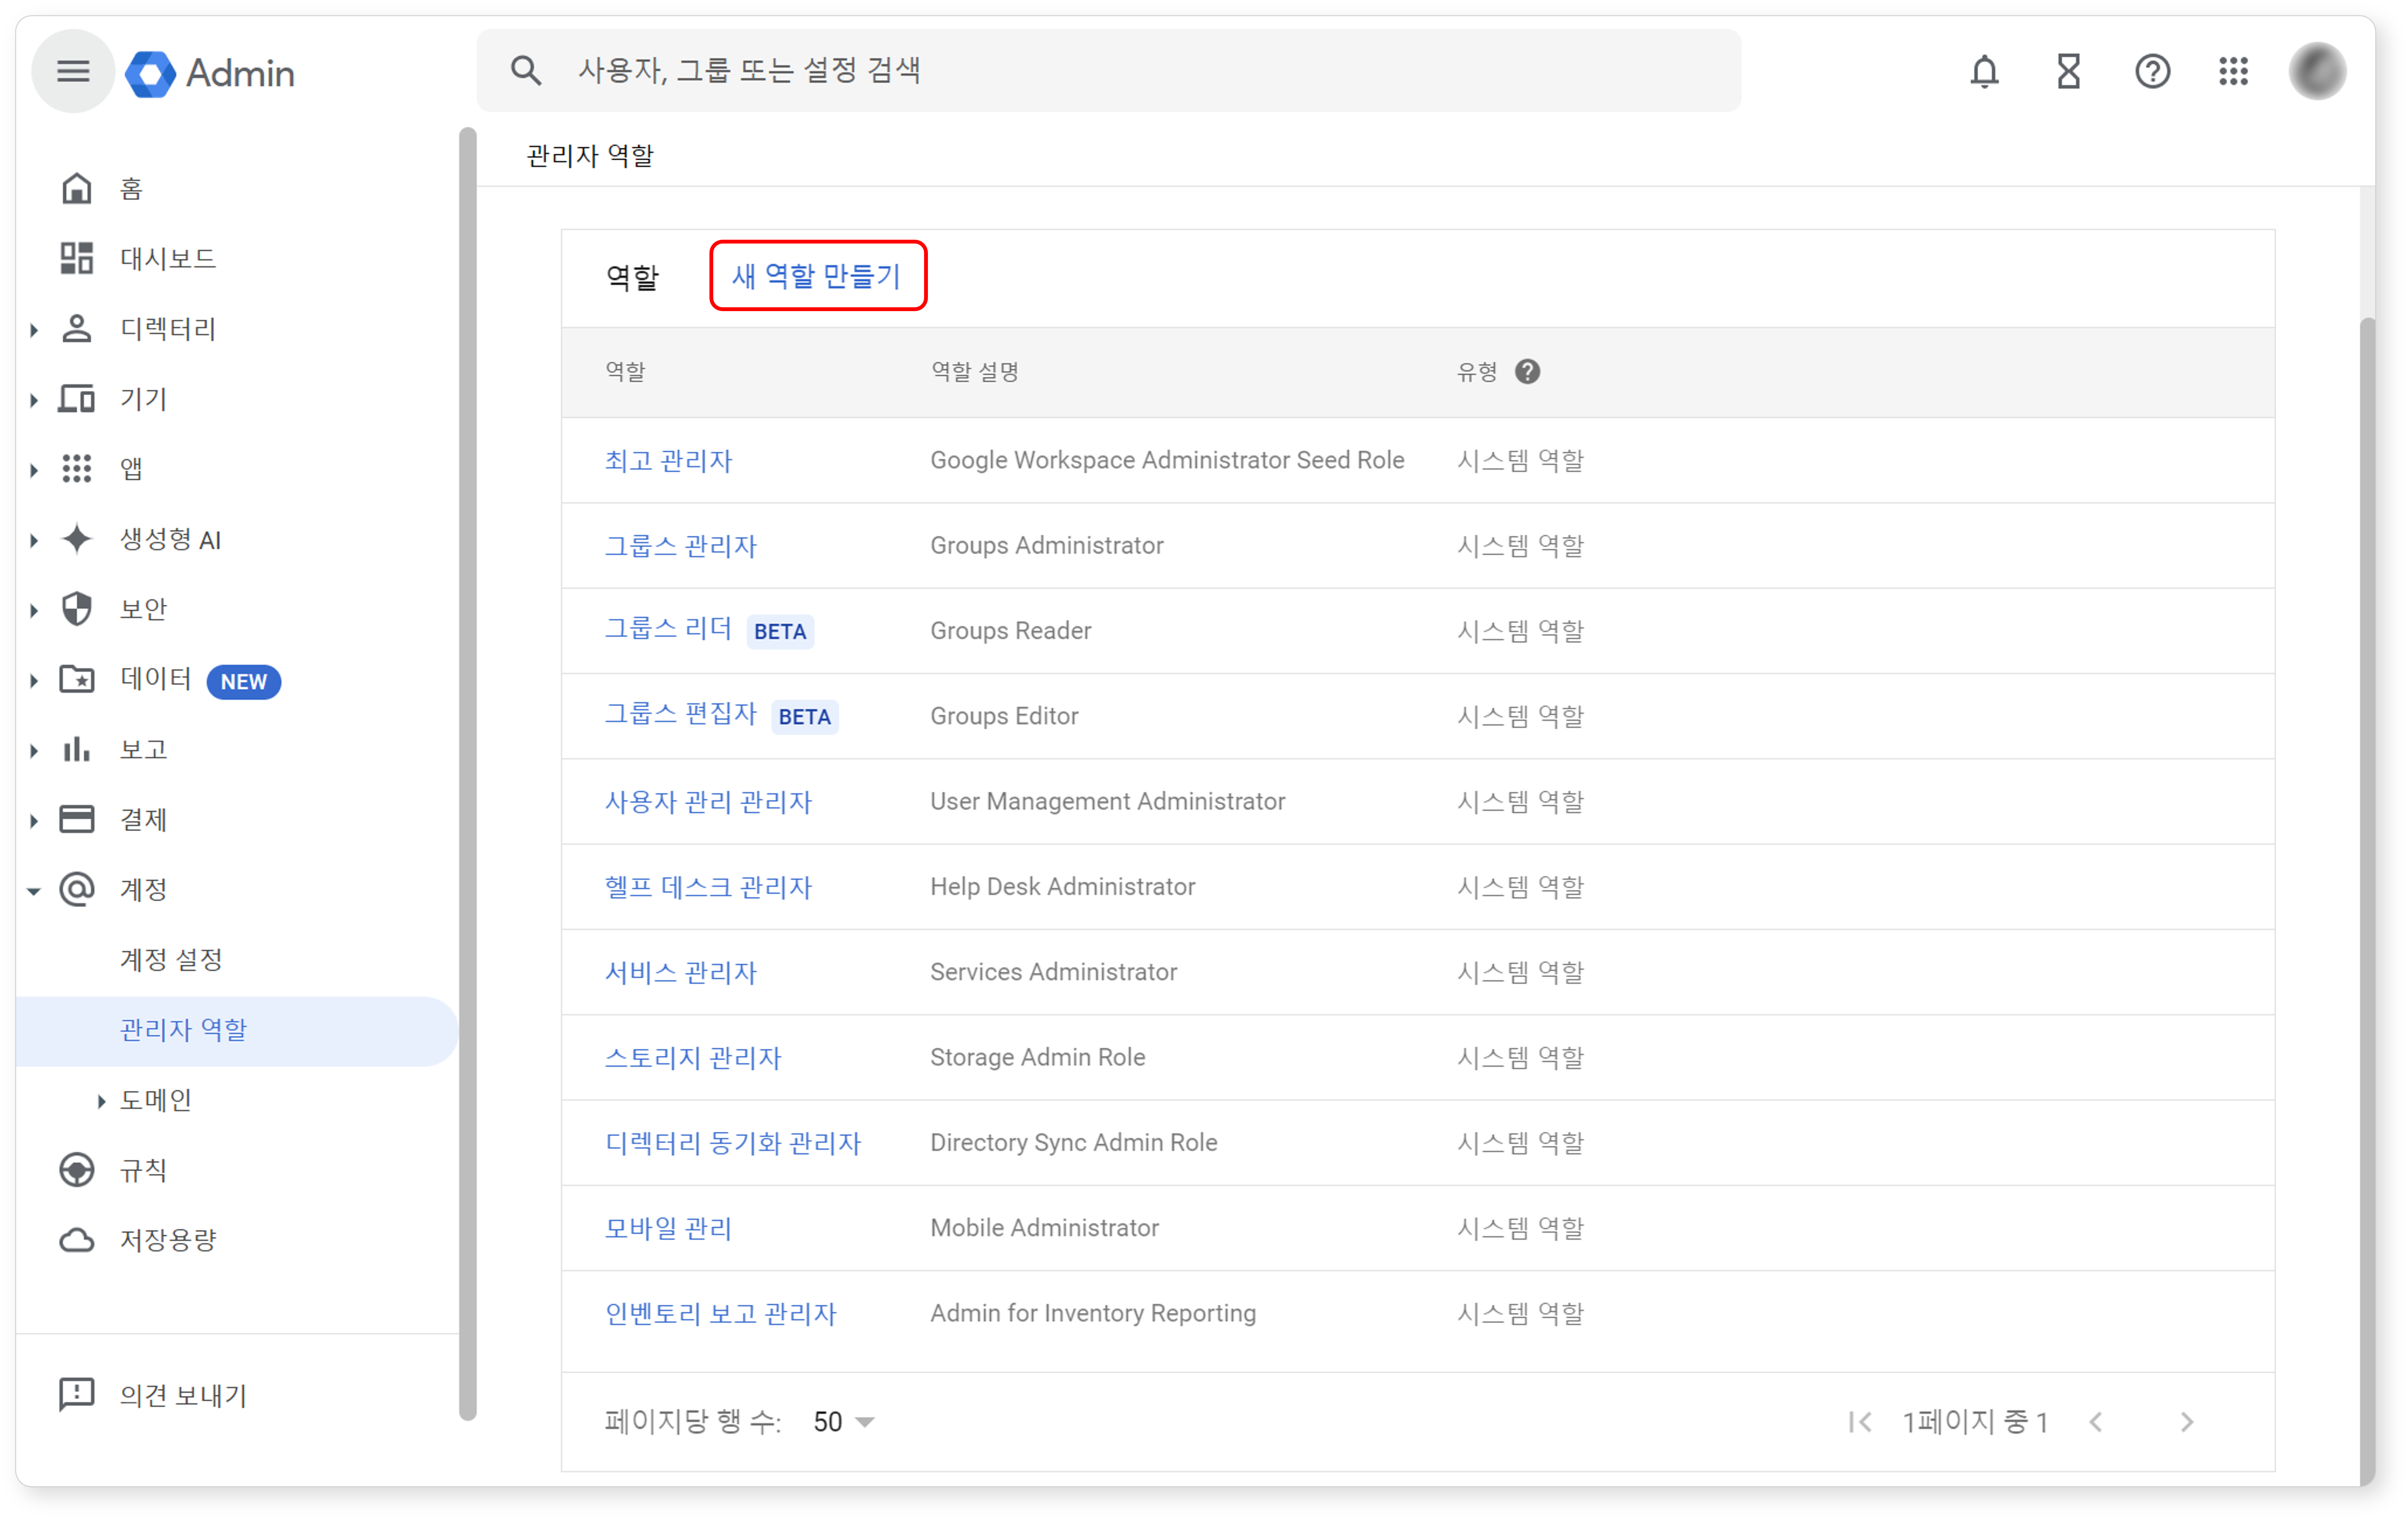Expand the 디렉터리 sidebar section

(34, 329)
